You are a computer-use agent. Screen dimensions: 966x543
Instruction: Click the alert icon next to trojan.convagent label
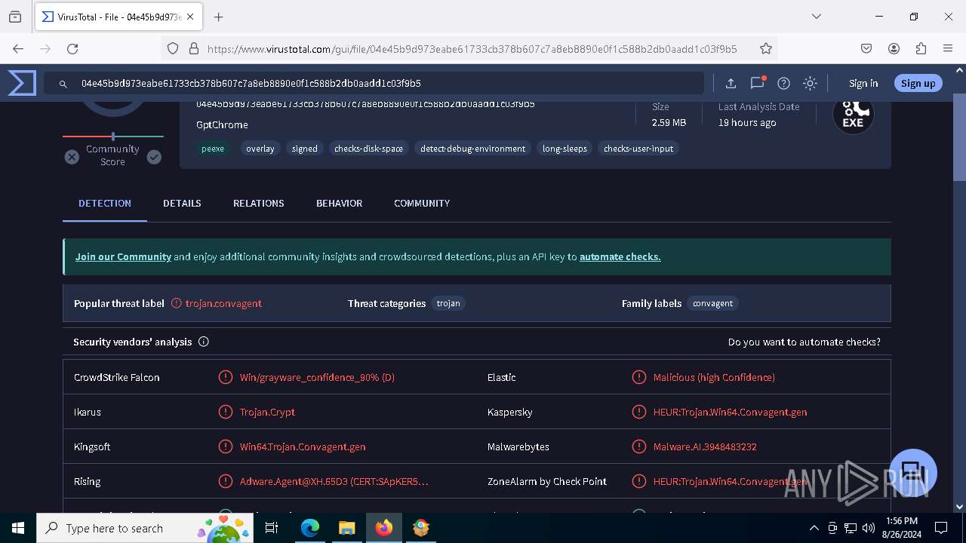[177, 303]
